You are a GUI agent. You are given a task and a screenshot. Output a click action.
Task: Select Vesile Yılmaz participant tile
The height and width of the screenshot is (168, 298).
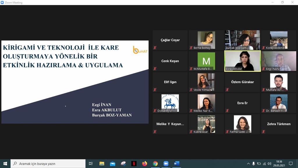click(x=206, y=82)
